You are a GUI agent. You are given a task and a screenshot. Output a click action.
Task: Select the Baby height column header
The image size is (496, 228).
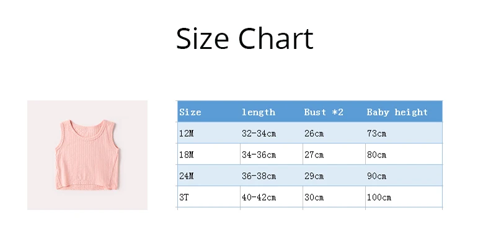click(x=404, y=112)
